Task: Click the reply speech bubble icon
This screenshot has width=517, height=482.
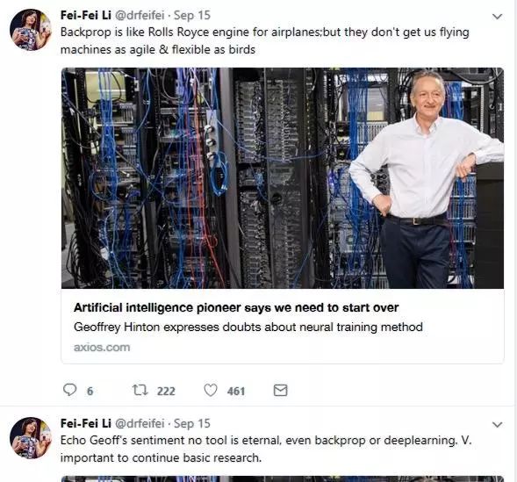Action: tap(69, 390)
